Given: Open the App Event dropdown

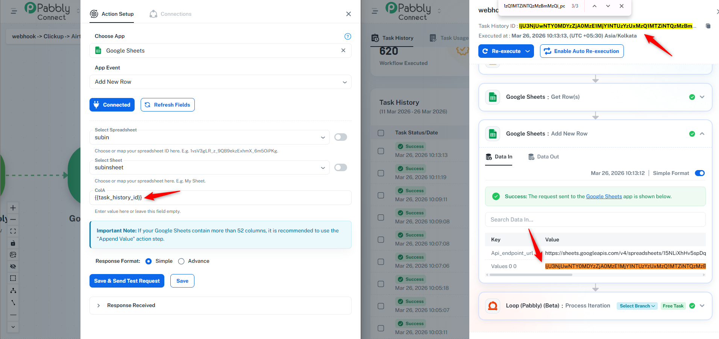Looking at the screenshot, I should click(x=220, y=82).
